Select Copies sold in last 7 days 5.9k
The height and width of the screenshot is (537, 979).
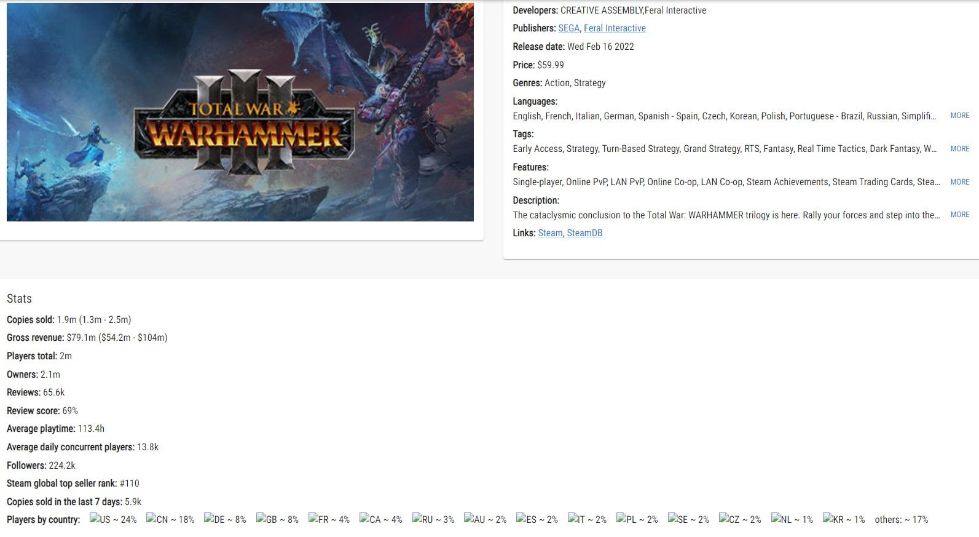coord(74,502)
